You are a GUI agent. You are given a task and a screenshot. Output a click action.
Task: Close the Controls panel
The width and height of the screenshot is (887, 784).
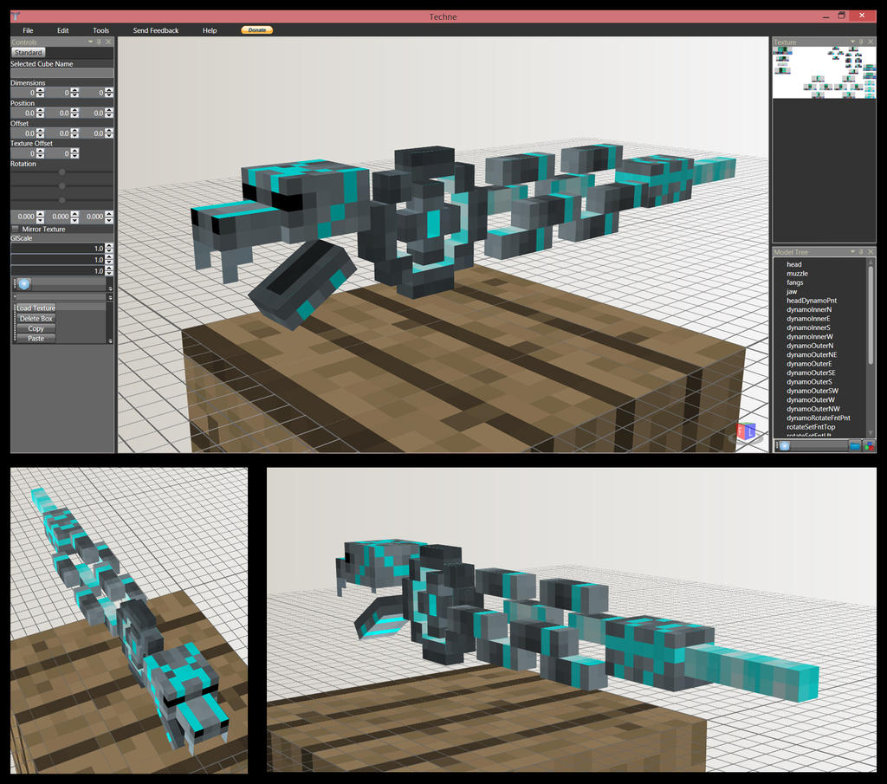click(x=108, y=42)
